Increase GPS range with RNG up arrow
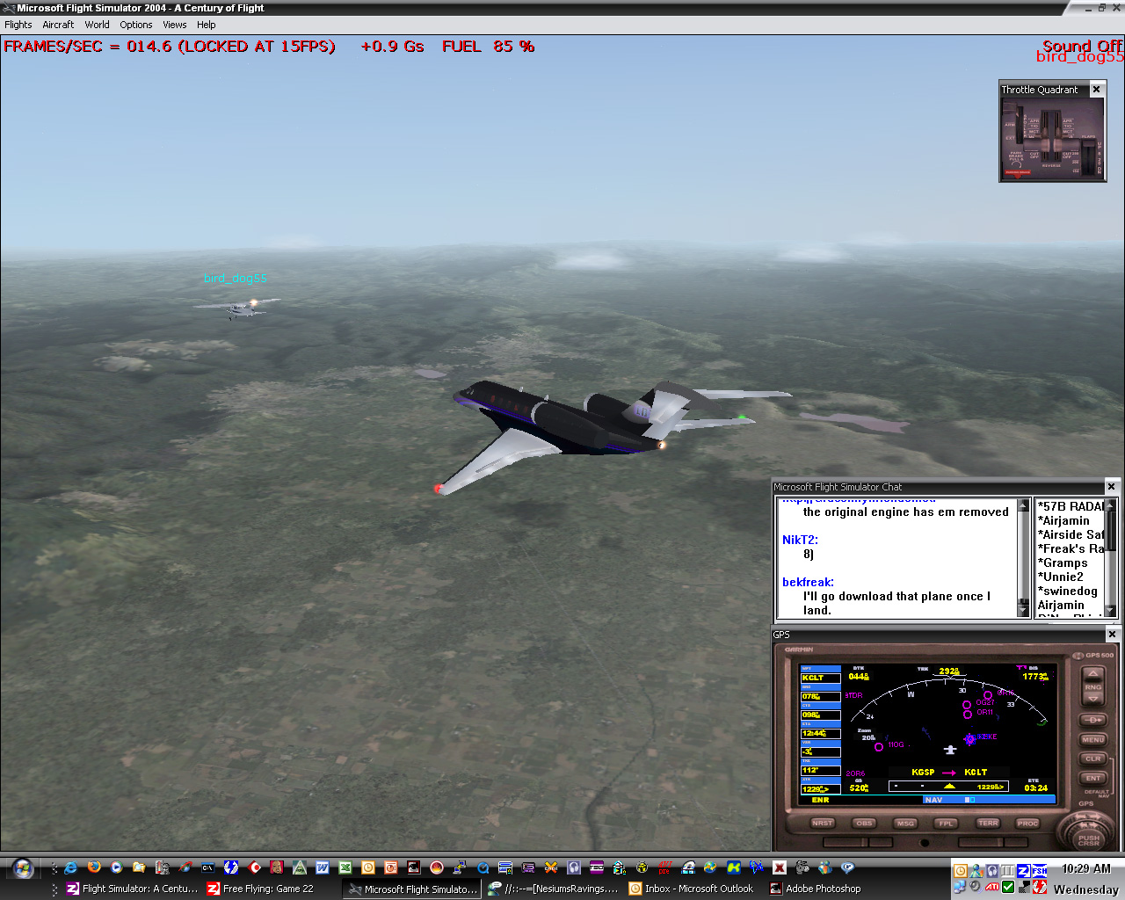 [x=1092, y=676]
